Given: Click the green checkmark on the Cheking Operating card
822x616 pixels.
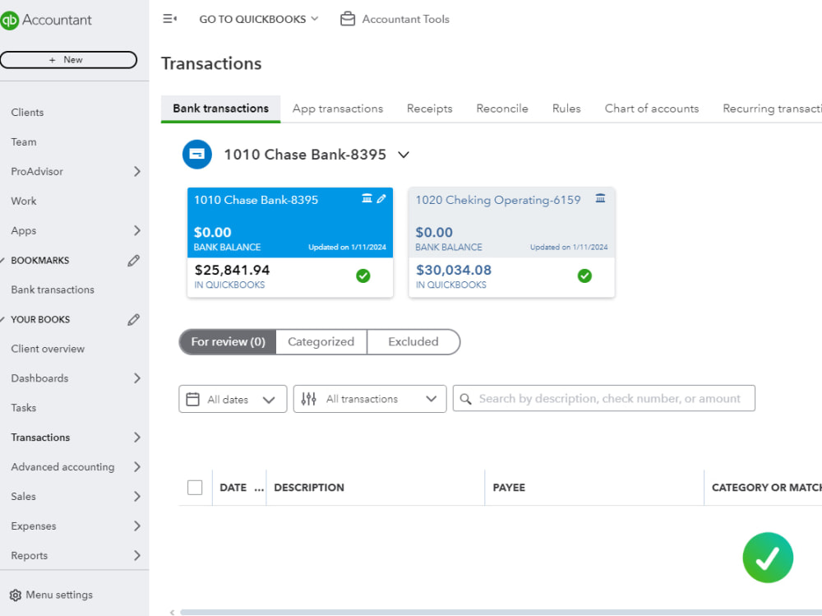Looking at the screenshot, I should [584, 276].
